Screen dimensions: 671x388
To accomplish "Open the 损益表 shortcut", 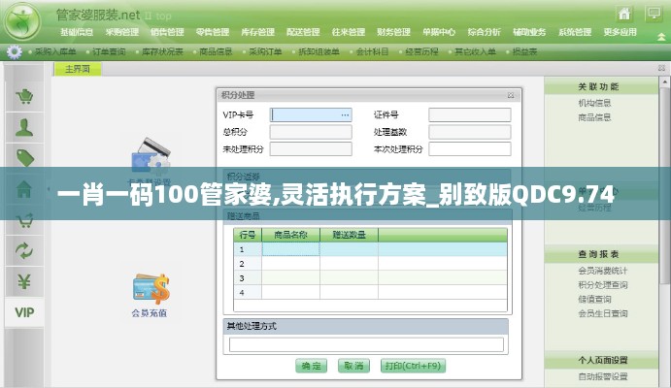I will click(524, 51).
